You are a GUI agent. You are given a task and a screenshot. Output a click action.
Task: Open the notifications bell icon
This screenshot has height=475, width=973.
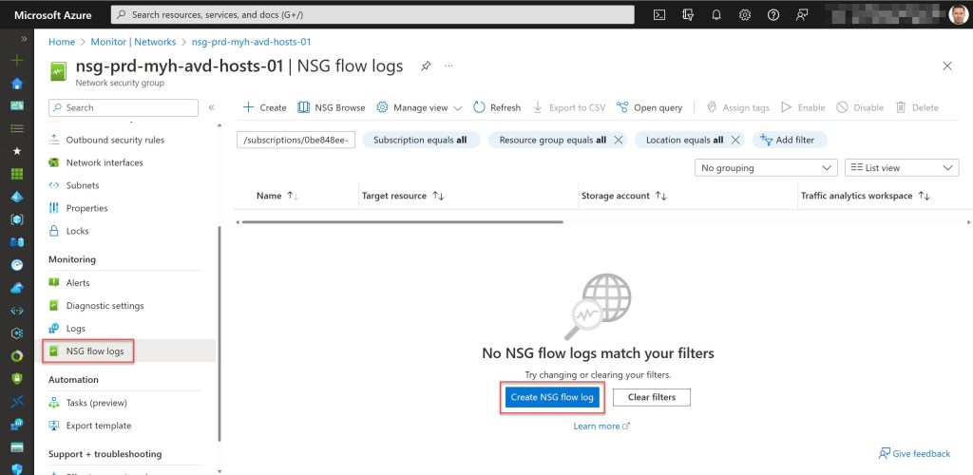(x=716, y=15)
